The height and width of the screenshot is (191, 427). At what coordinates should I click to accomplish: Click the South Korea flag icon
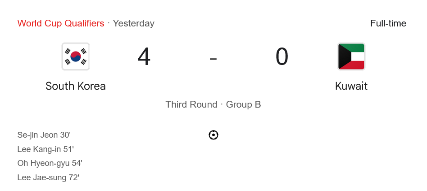pyautogui.click(x=76, y=56)
